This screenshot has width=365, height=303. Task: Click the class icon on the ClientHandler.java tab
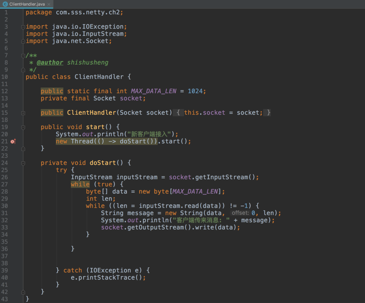[x=5, y=4]
